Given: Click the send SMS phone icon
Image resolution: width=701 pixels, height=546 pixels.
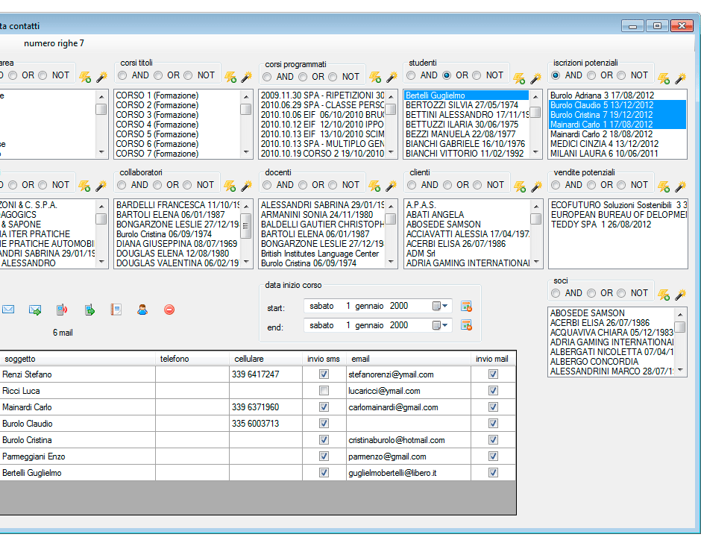Looking at the screenshot, I should coord(62,310).
